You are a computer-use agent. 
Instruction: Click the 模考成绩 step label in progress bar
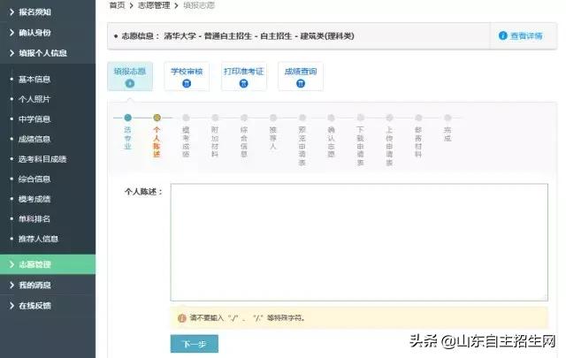[x=186, y=141]
